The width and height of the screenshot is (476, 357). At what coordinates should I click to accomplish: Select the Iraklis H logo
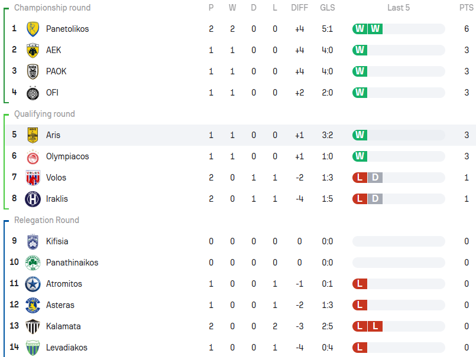(33, 199)
